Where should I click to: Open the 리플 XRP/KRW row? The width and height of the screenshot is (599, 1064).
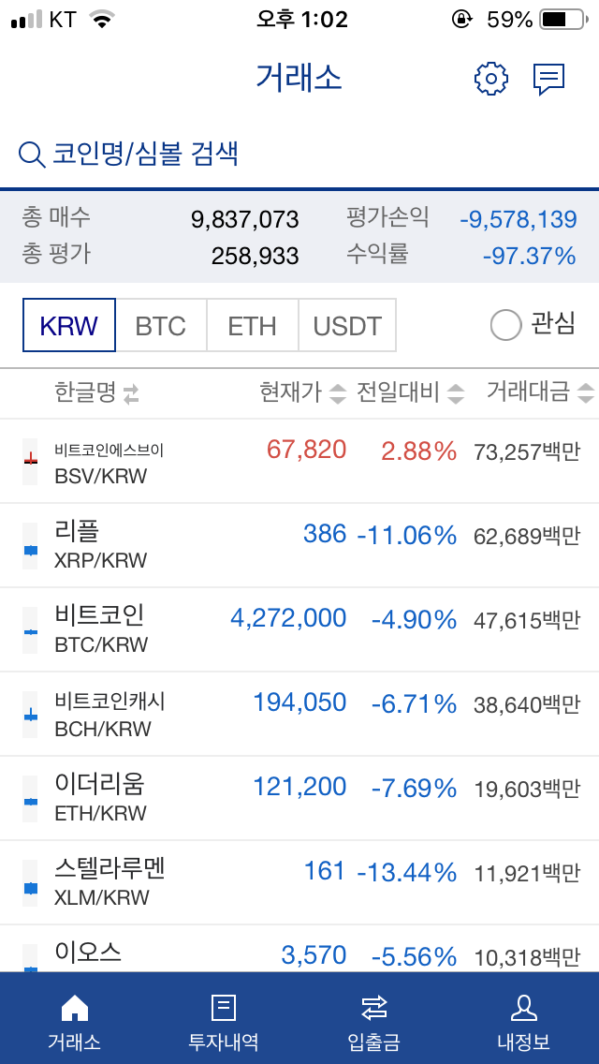coord(299,545)
